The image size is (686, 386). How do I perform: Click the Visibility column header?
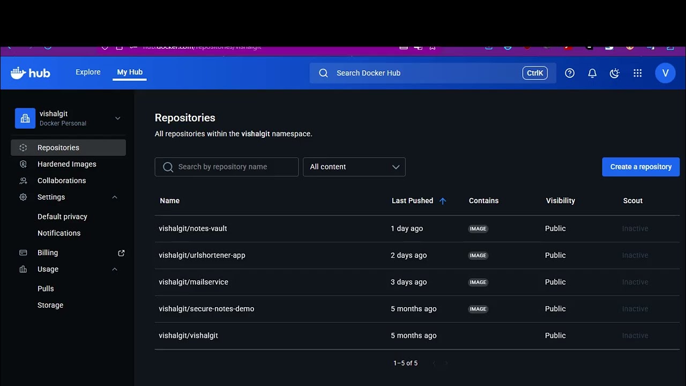(x=560, y=201)
